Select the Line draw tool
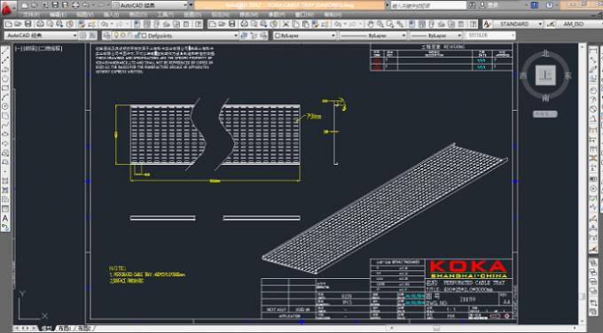The width and height of the screenshot is (603, 333). click(5, 51)
